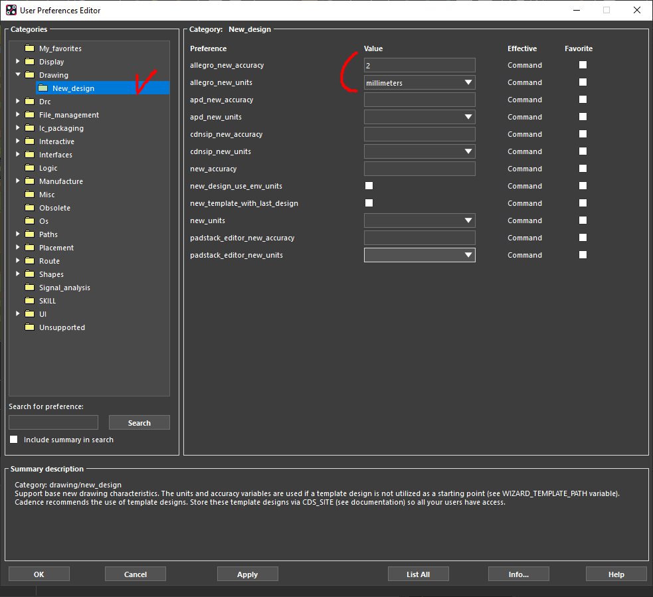The width and height of the screenshot is (653, 597).
Task: Click the Drc folder icon
Action: click(30, 102)
